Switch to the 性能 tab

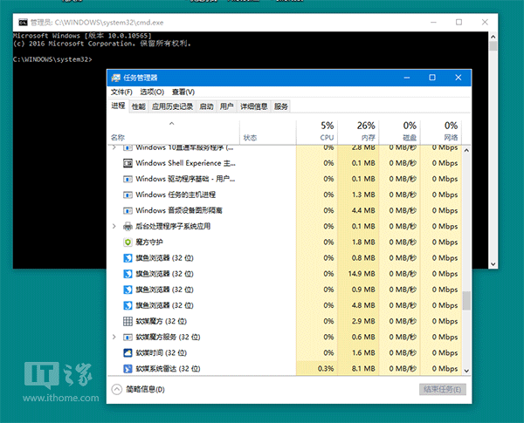[x=139, y=106]
